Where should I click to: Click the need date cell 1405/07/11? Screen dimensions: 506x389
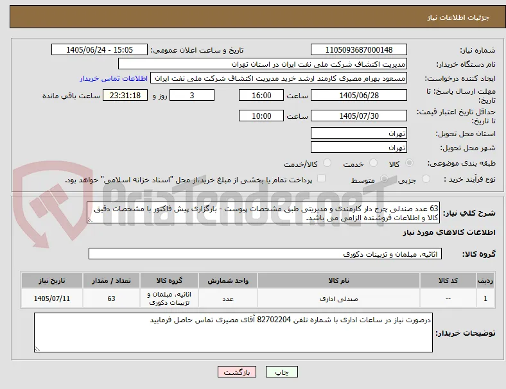tap(52, 298)
